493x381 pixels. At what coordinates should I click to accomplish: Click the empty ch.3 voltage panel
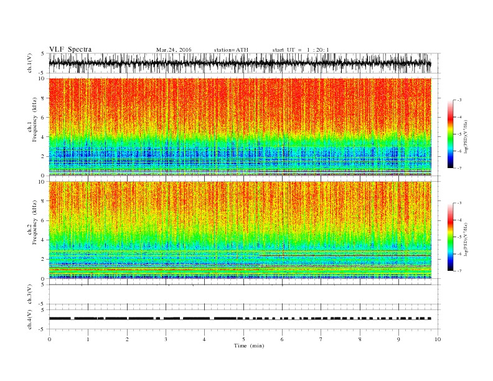tap(245, 294)
